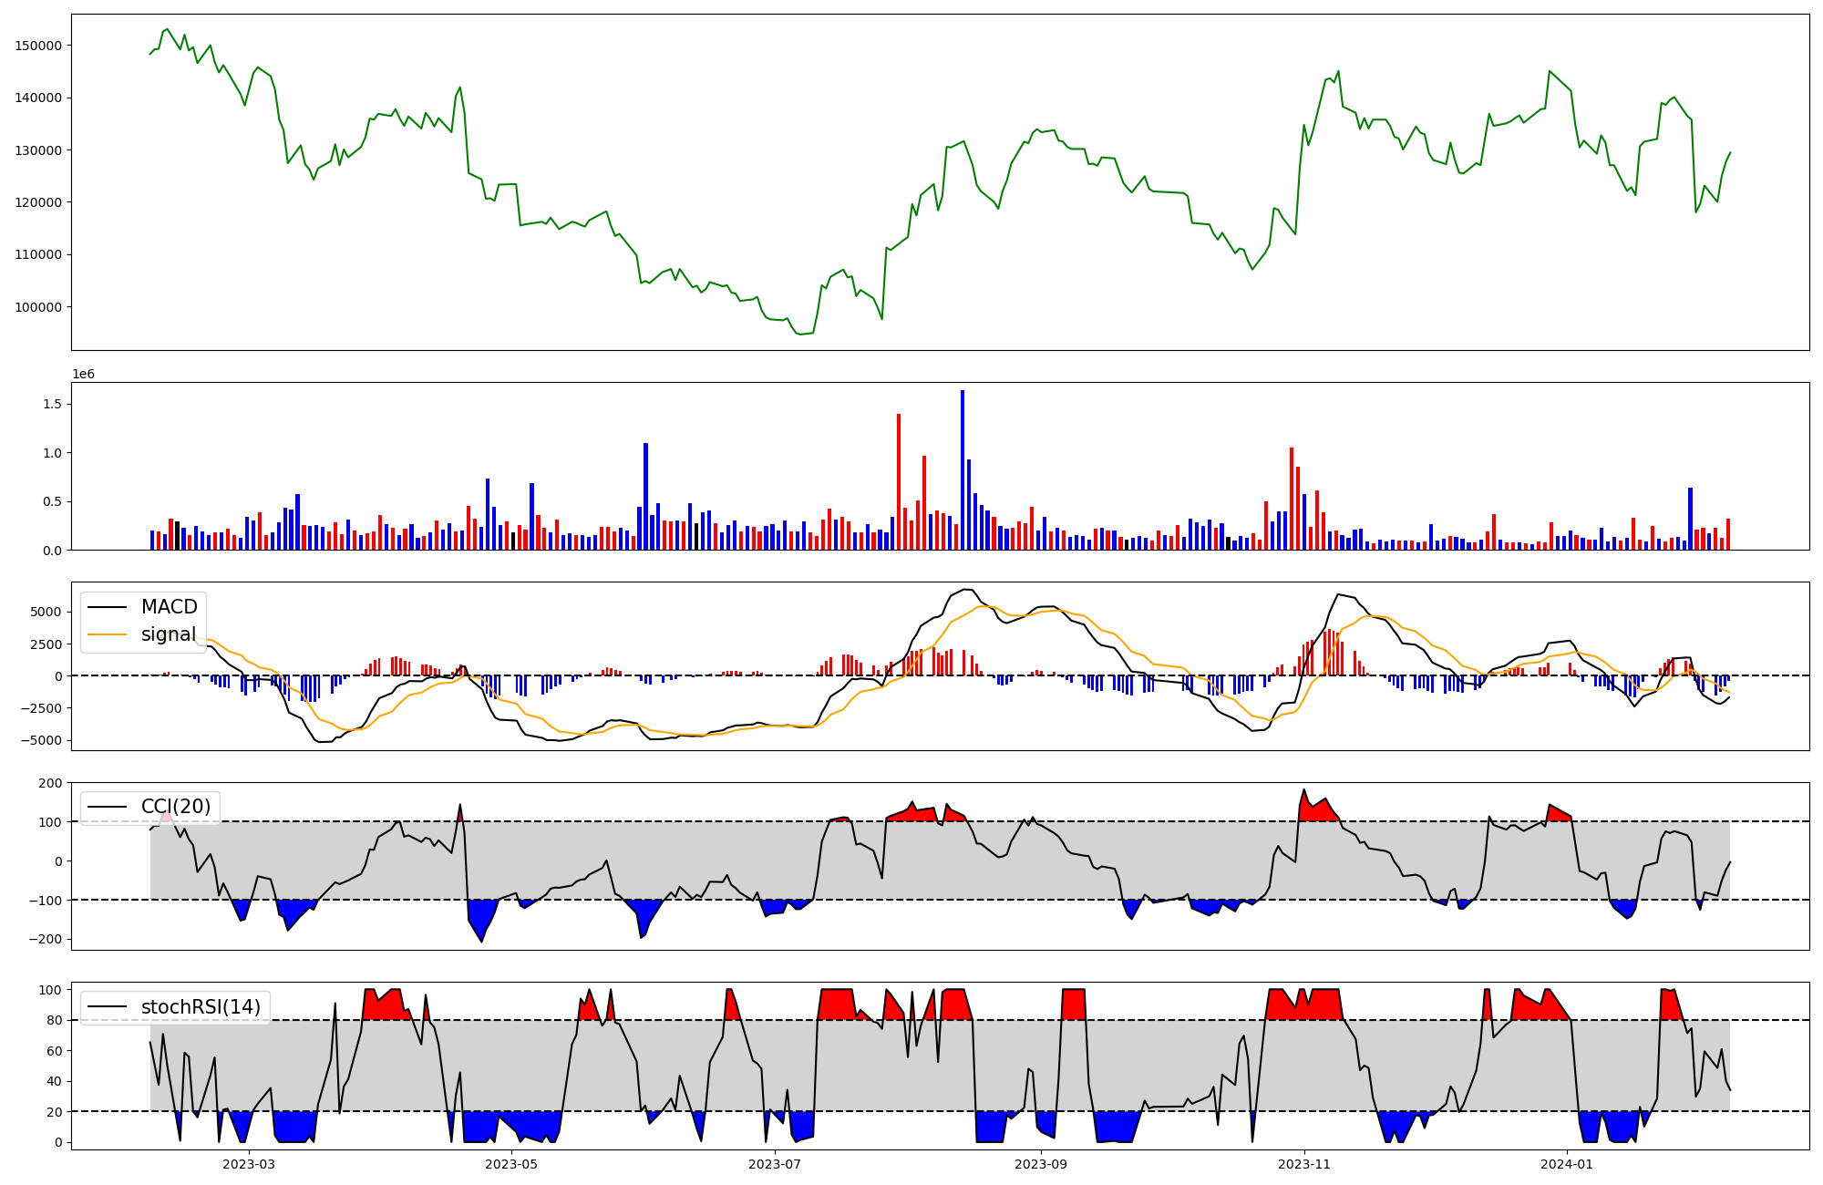Click the signal legend label
Image resolution: width=1823 pixels, height=1185 pixels.
pyautogui.click(x=169, y=634)
